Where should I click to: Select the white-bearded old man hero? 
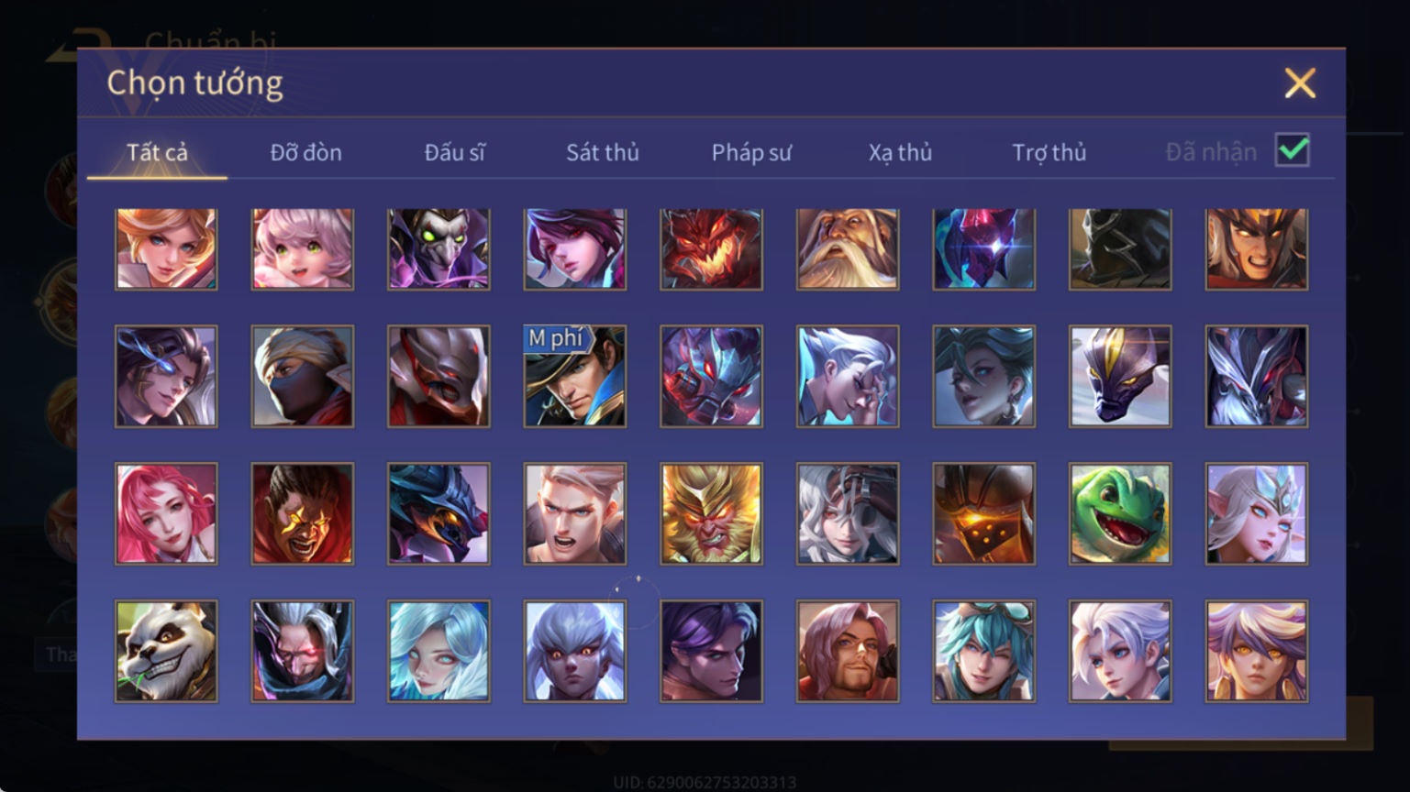pyautogui.click(x=848, y=249)
